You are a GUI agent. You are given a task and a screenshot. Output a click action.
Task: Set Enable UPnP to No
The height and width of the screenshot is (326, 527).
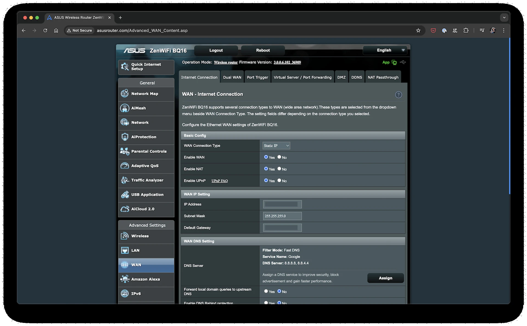(x=279, y=180)
